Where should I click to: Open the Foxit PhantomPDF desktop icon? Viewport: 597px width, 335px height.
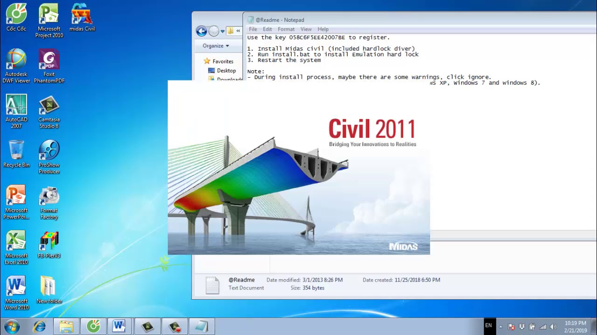[49, 66]
